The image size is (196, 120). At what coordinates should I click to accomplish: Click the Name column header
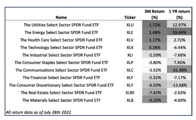click(x=61, y=17)
